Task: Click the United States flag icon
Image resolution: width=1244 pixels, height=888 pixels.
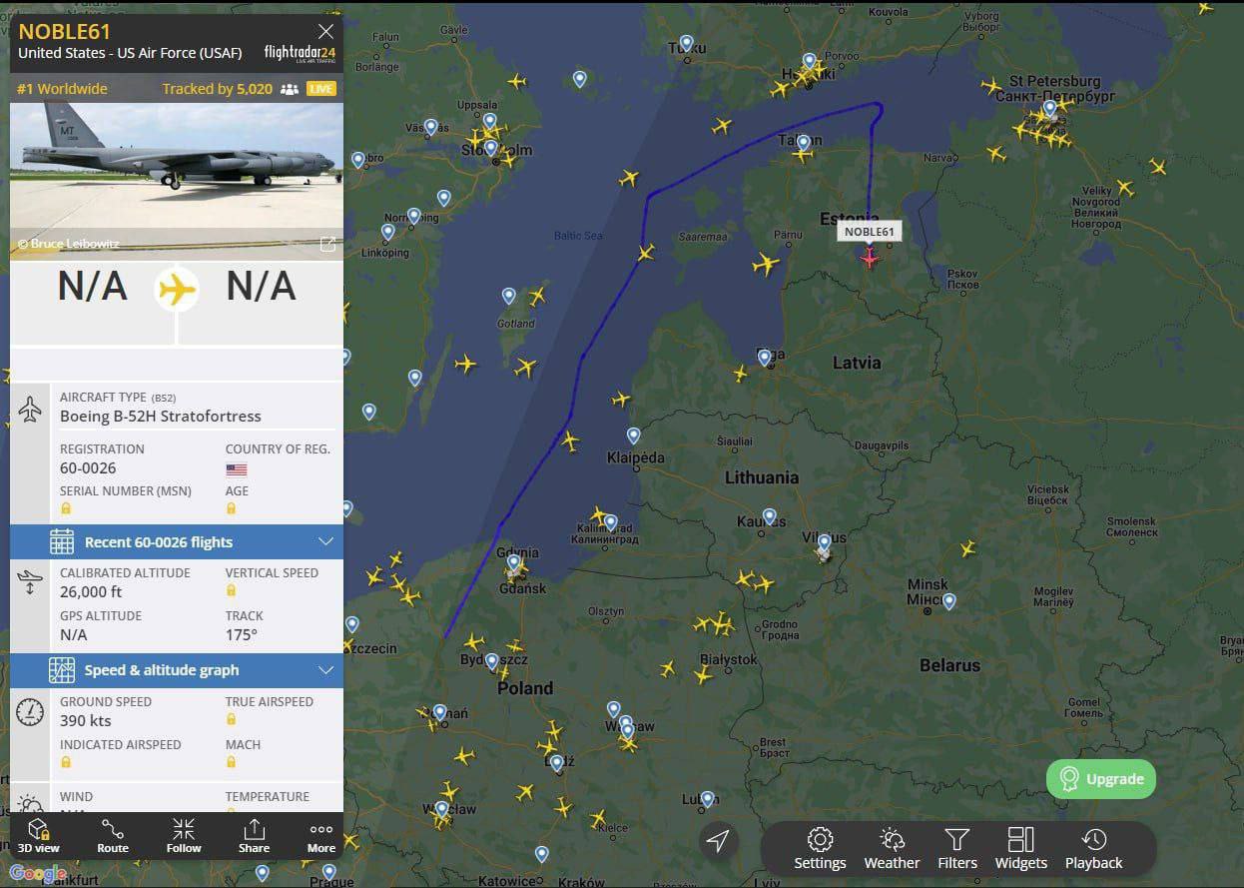Action: click(x=237, y=469)
